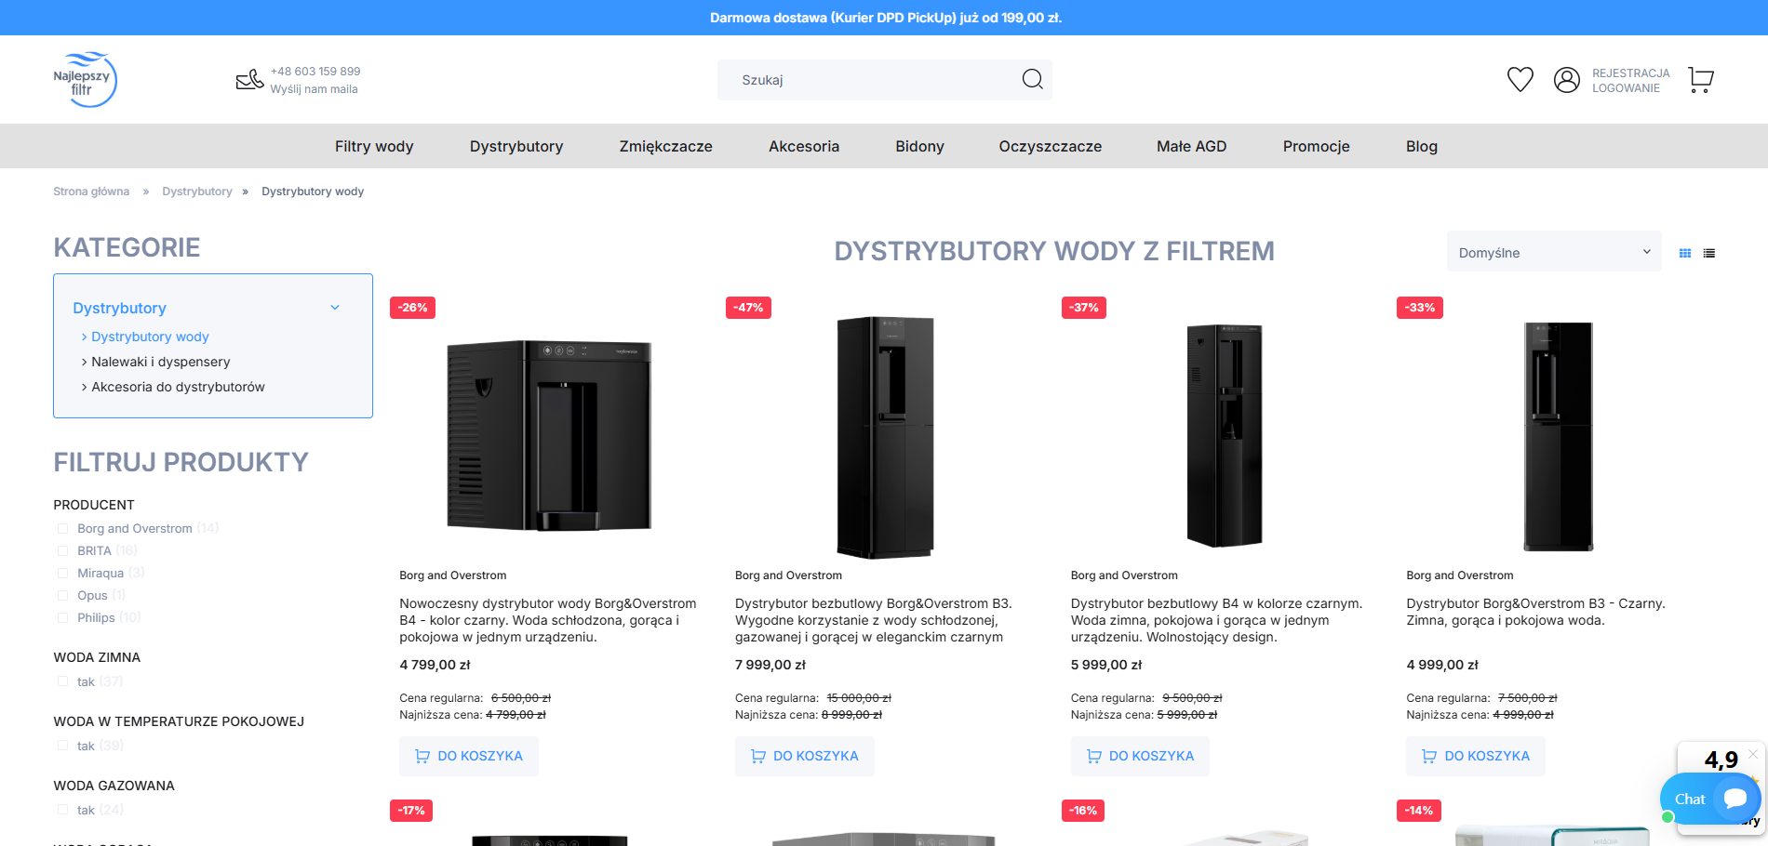Check the Philips producer filter
This screenshot has width=1768, height=846.
(x=63, y=617)
